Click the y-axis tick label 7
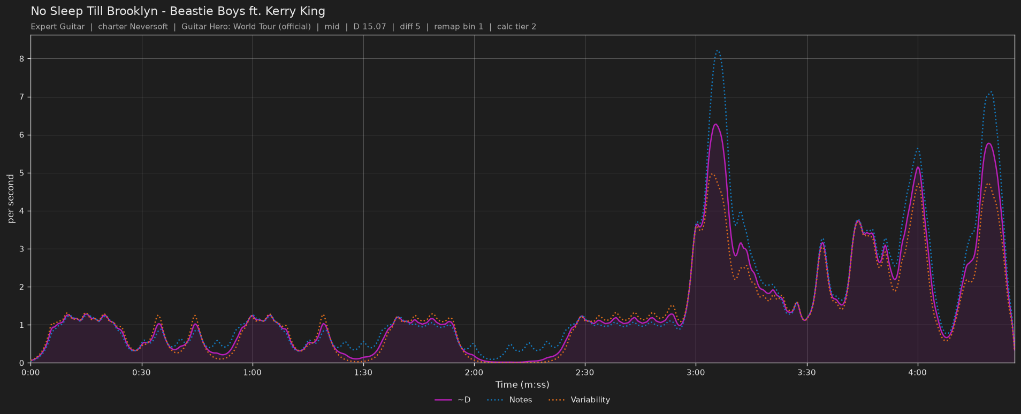This screenshot has height=414, width=1021. click(22, 97)
